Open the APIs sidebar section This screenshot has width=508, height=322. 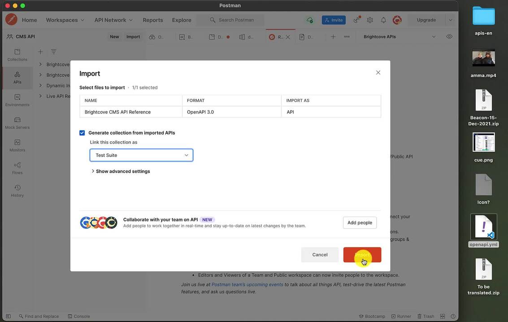[17, 78]
